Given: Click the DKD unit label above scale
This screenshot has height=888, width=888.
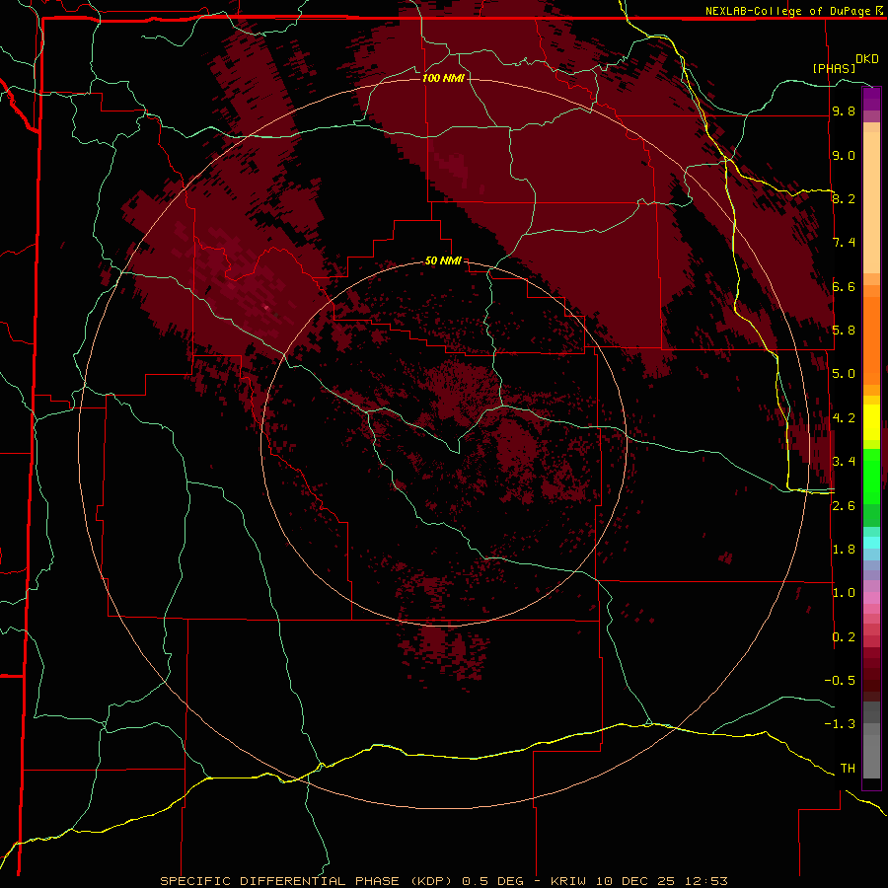Looking at the screenshot, I should (x=867, y=59).
